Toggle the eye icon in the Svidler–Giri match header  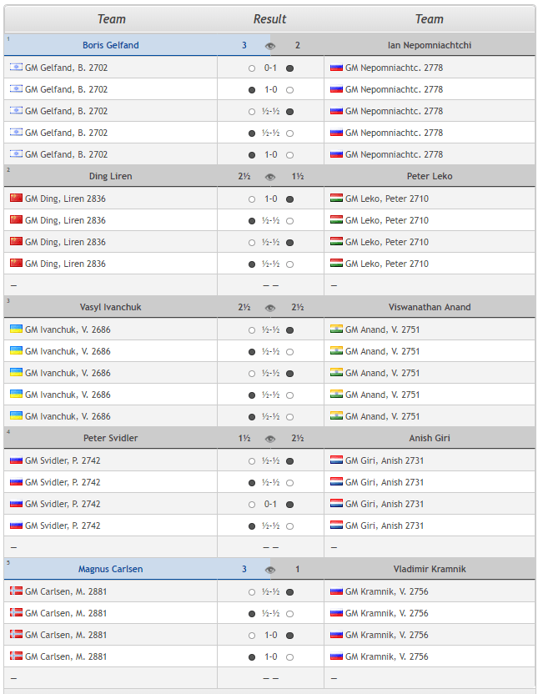click(x=270, y=439)
